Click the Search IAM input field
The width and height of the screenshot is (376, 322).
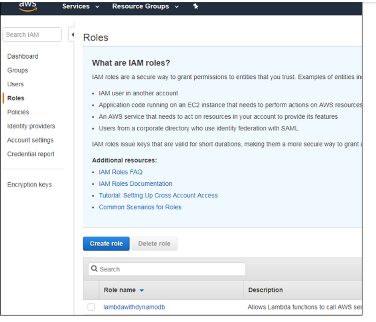click(32, 35)
